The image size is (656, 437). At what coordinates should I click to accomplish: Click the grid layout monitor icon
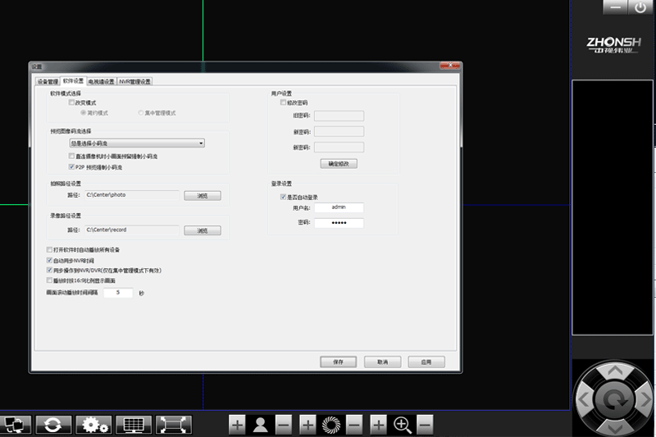pos(134,425)
